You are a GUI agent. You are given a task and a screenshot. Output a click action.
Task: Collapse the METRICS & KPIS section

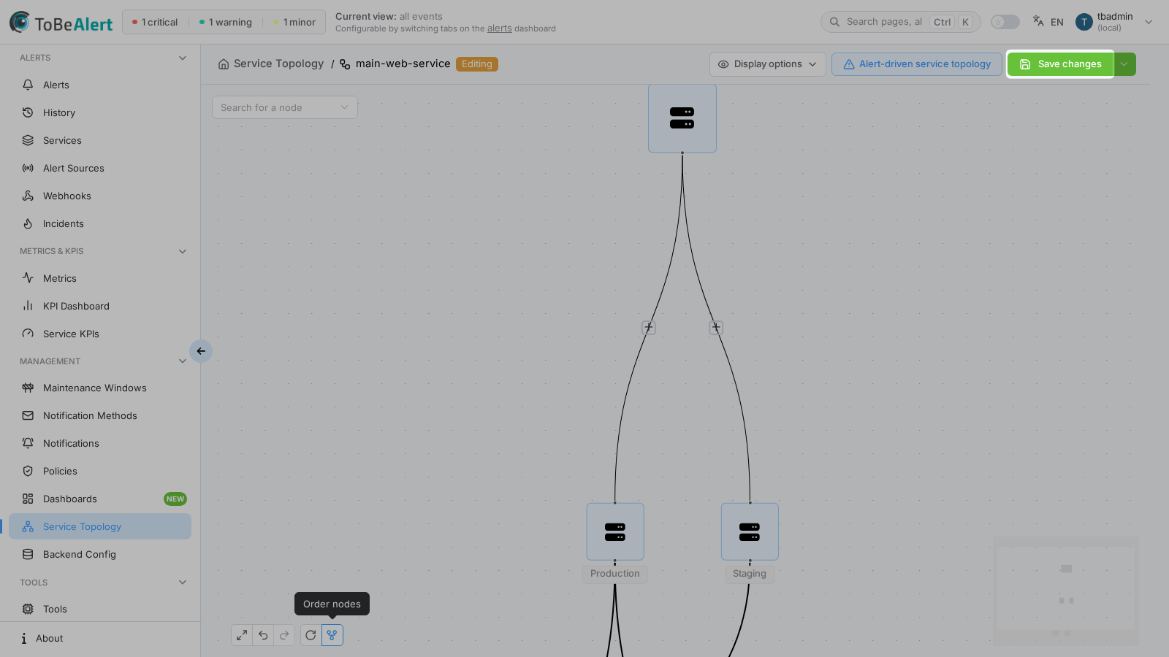[x=183, y=251]
